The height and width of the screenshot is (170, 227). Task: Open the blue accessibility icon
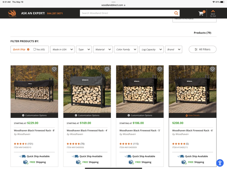click(220, 163)
